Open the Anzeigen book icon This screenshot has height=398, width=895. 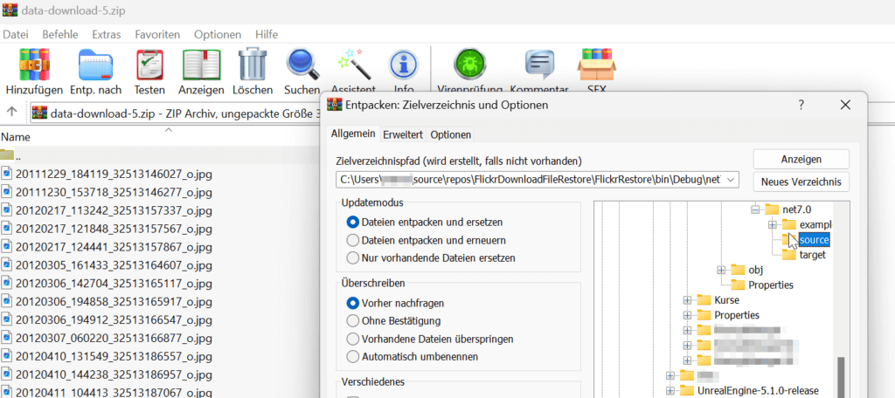pyautogui.click(x=201, y=67)
